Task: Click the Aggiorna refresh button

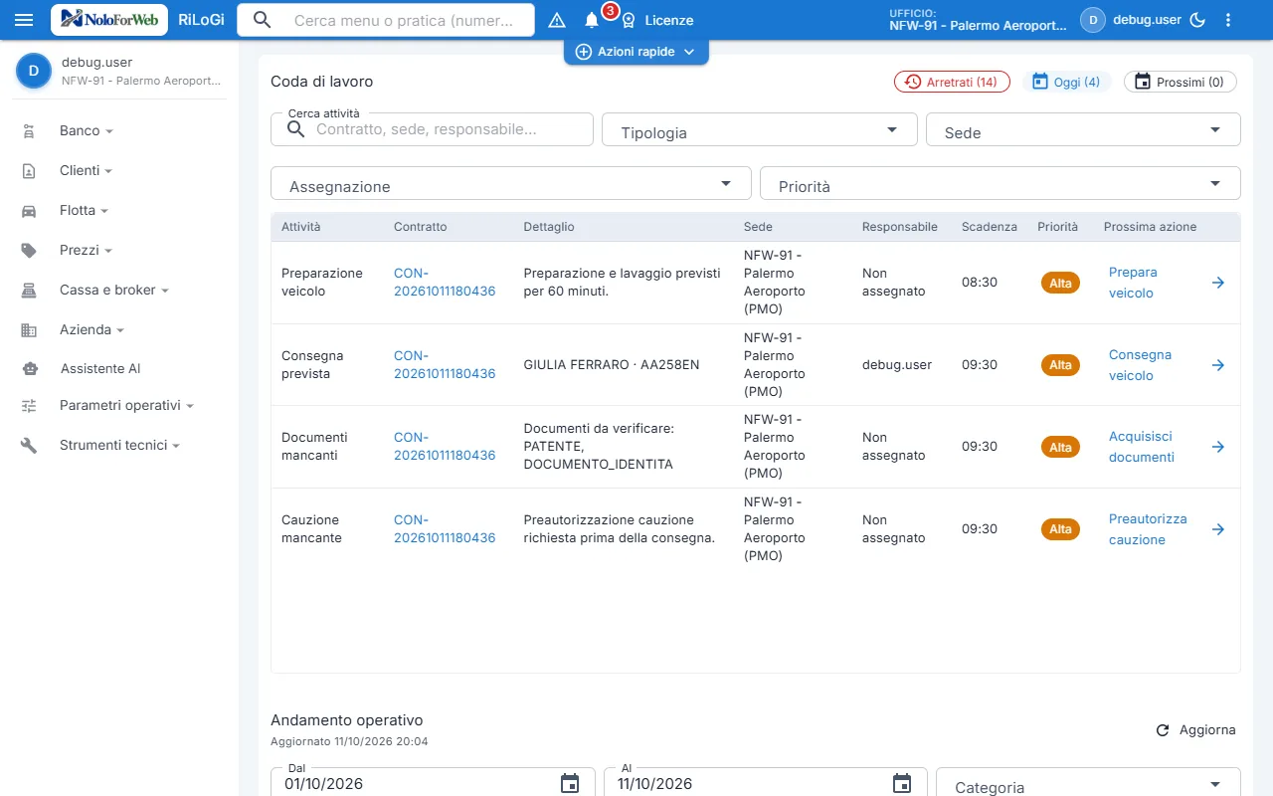Action: pyautogui.click(x=1195, y=730)
